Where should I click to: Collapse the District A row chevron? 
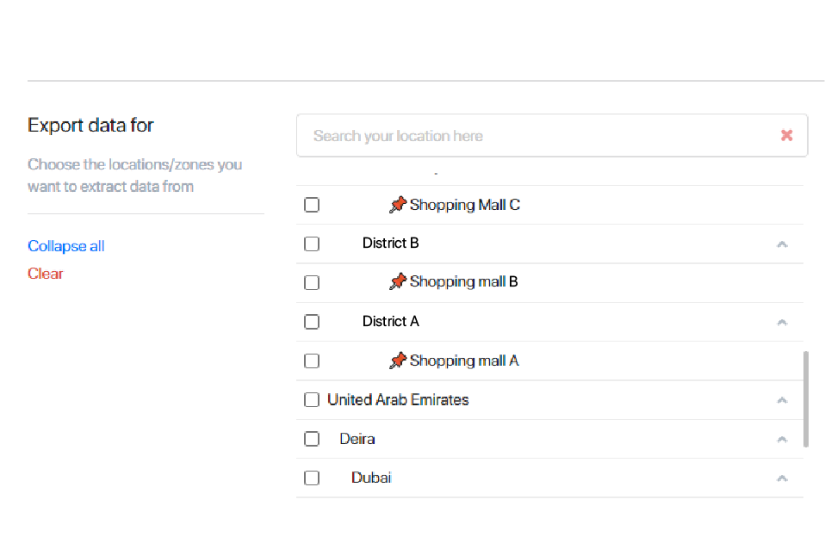783,323
